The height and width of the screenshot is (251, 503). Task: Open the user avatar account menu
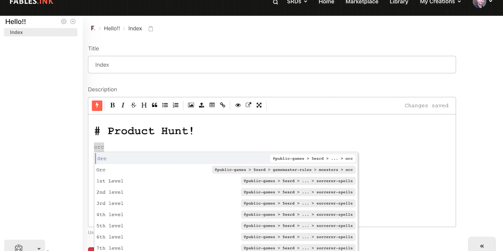click(481, 3)
